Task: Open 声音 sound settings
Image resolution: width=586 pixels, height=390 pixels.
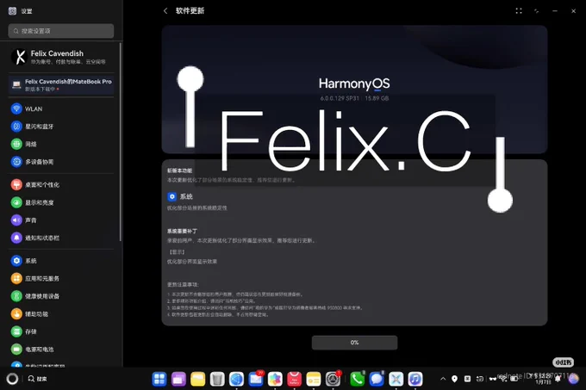Action: click(61, 220)
